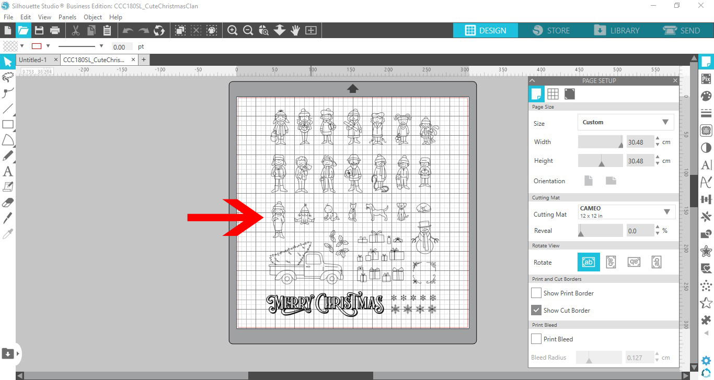Open the fill pattern dropdown arrow

tap(22, 46)
